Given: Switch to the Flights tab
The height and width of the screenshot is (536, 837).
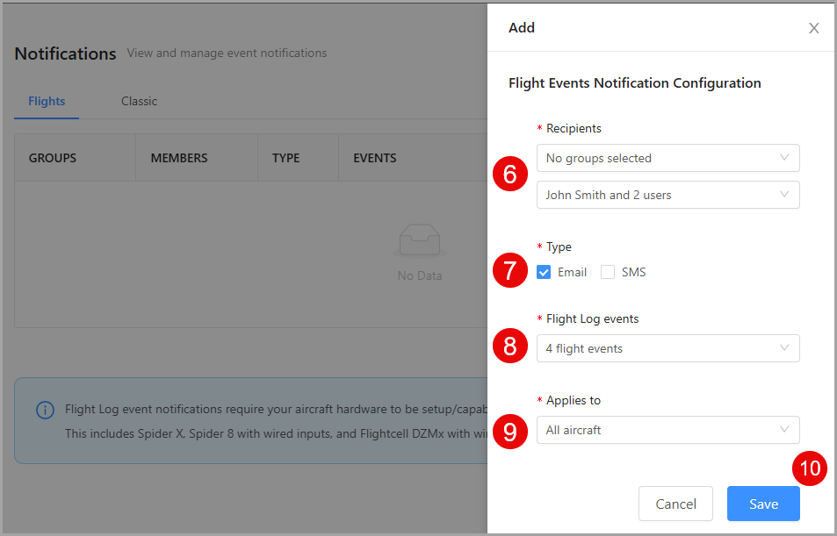Looking at the screenshot, I should click(x=47, y=101).
